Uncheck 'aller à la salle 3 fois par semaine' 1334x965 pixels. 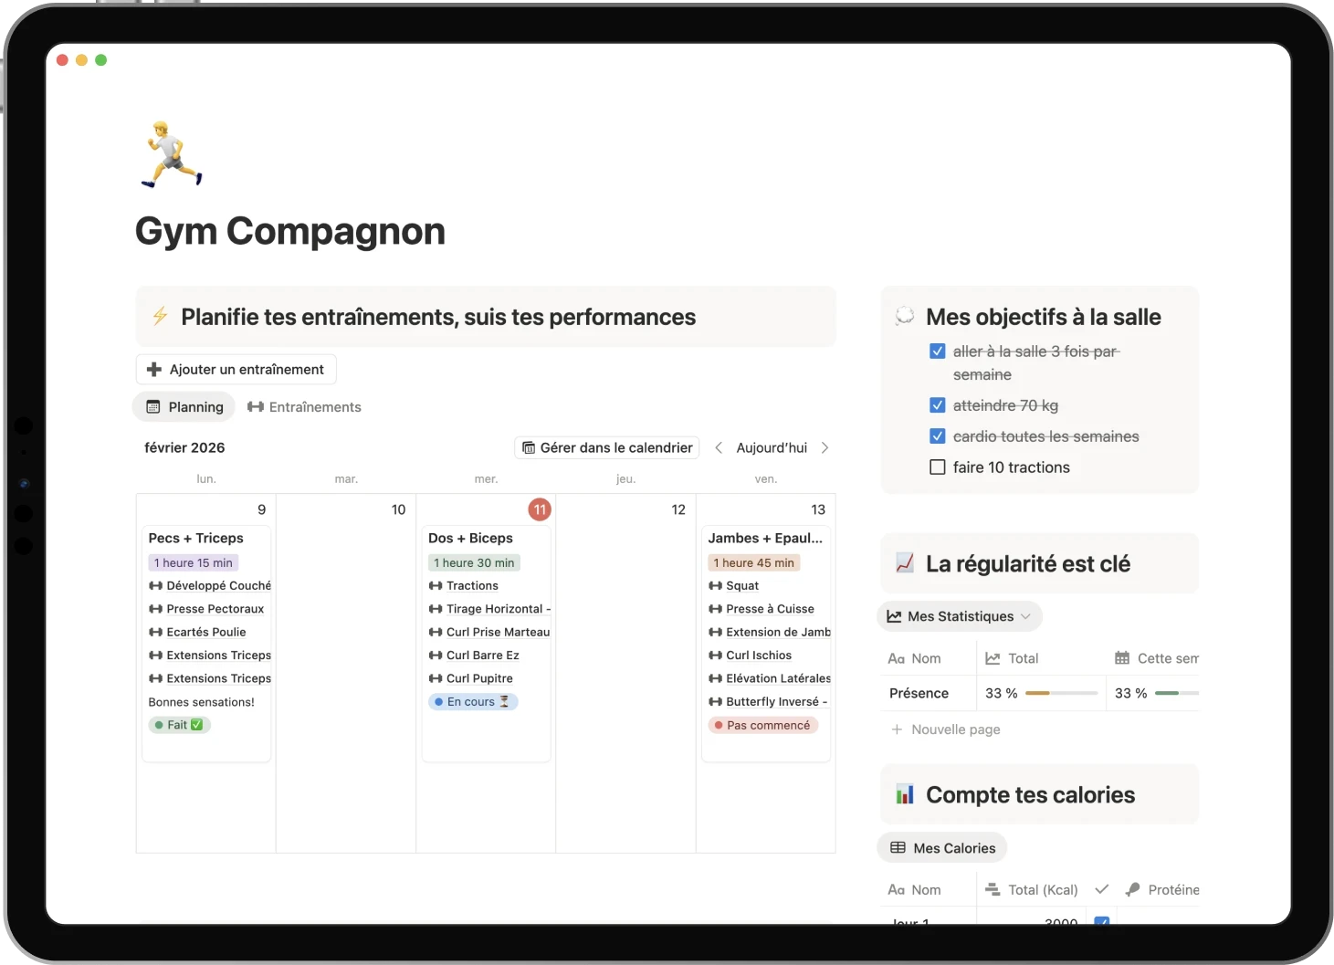[x=937, y=351]
